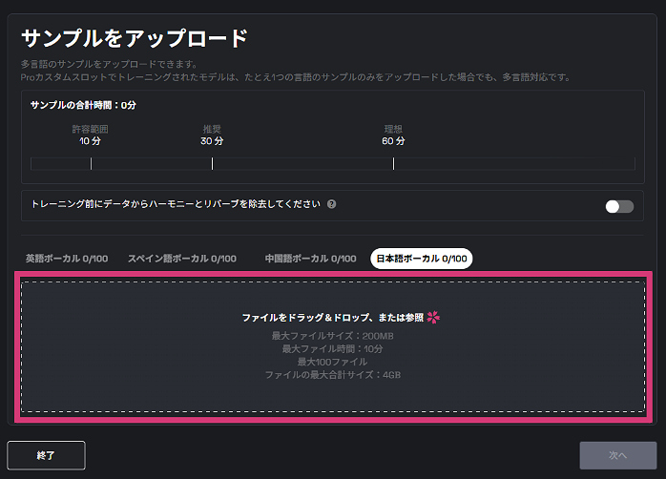Click the pink sparkle icon beside 参照
This screenshot has width=666, height=479.
[434, 318]
